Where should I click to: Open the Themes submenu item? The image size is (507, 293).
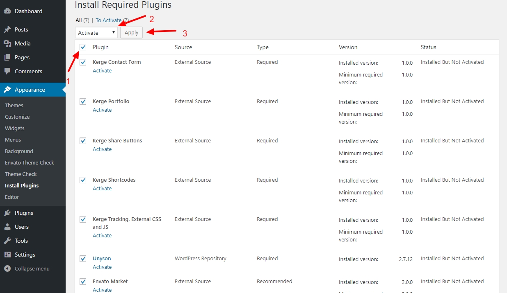[x=14, y=105]
